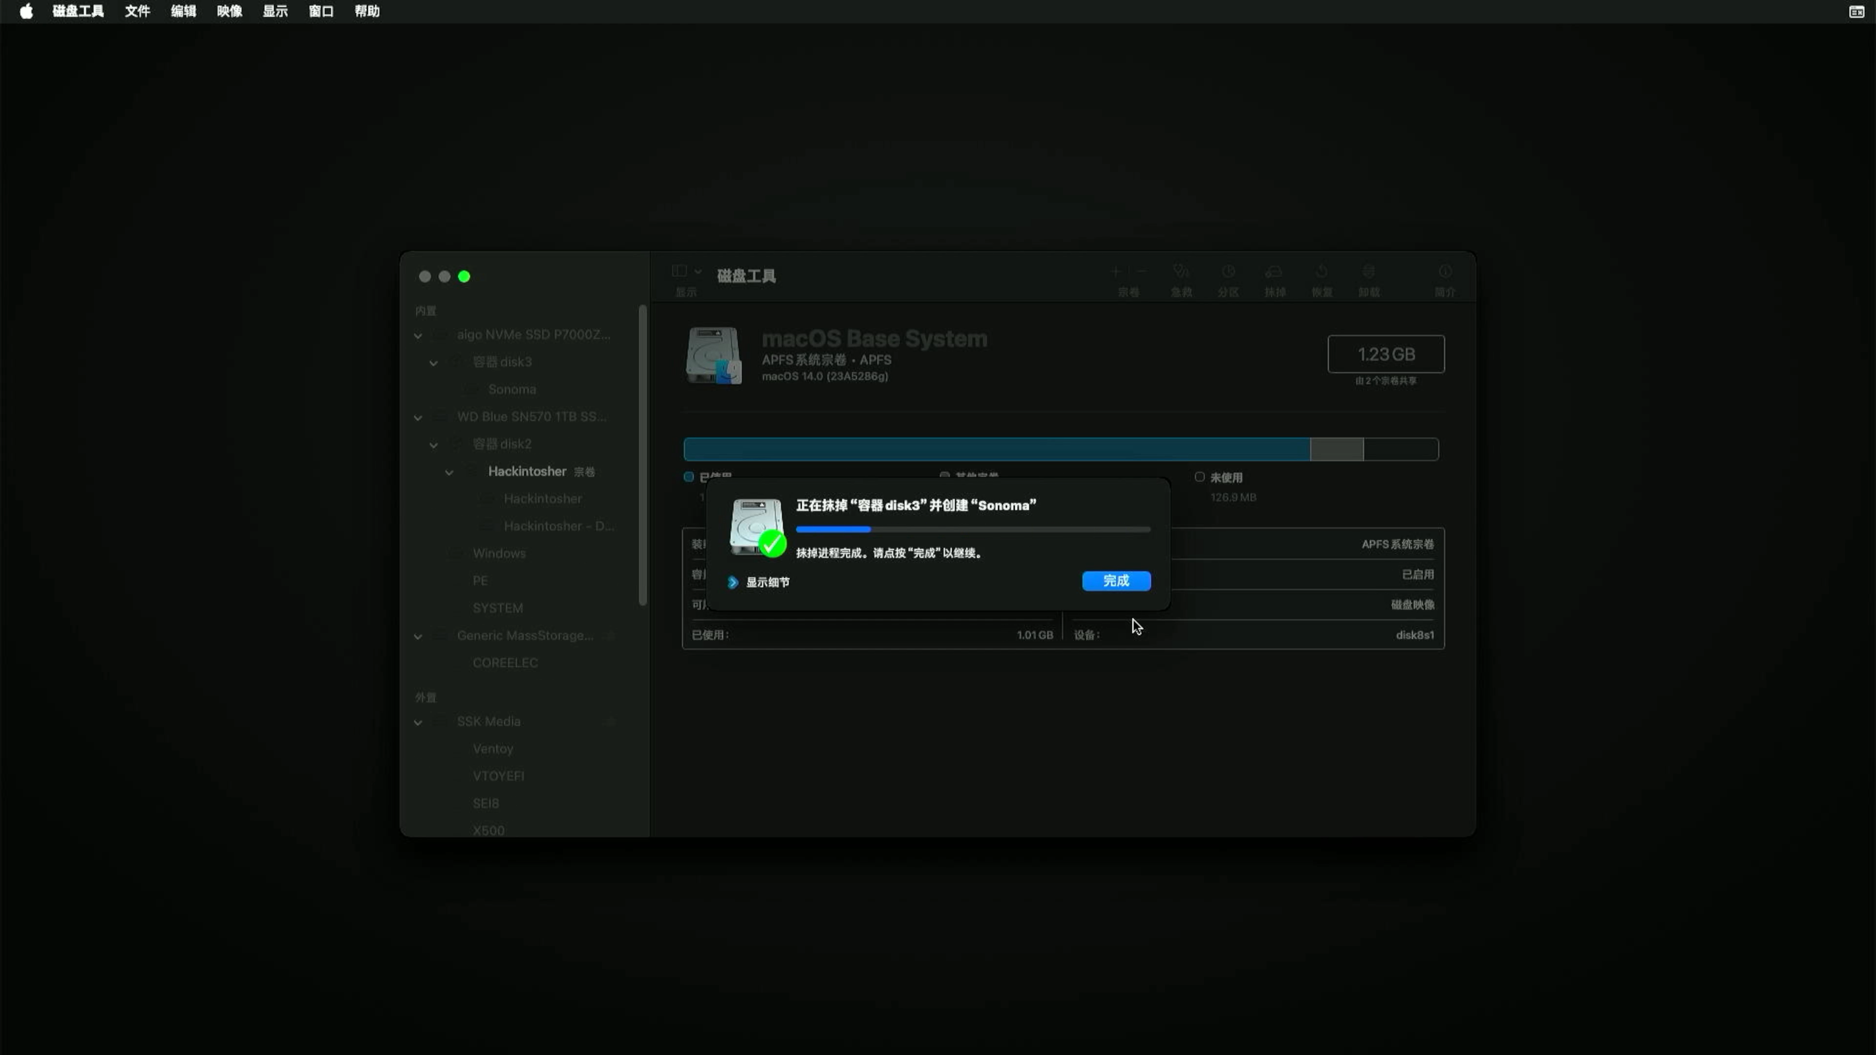
Task: Click the 分区 Partition toolbar icon
Action: [x=1228, y=272]
